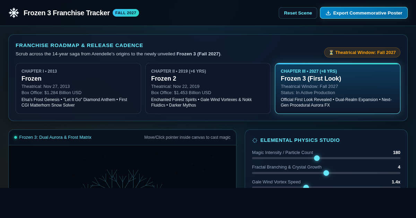The height and width of the screenshot is (218, 416).
Task: Click the Elemental Physics Studio sparkle icon
Action: 255,140
